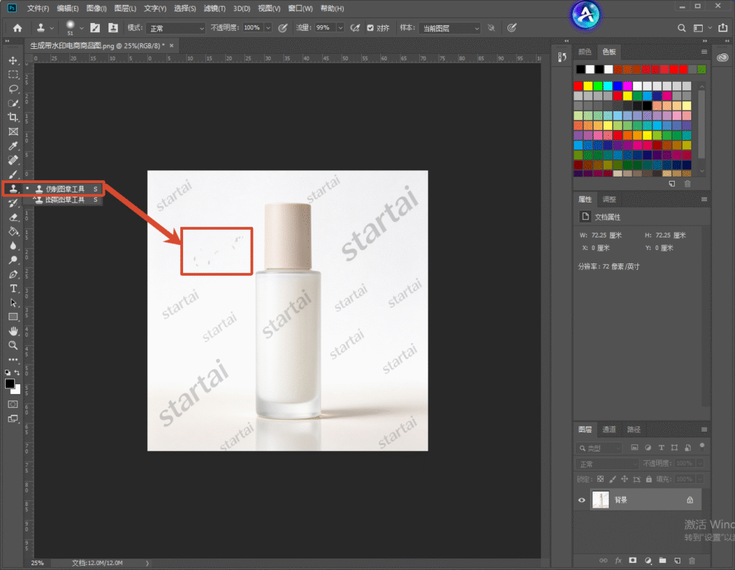Toggle the 对齐 (aligned) checkbox

[370, 28]
